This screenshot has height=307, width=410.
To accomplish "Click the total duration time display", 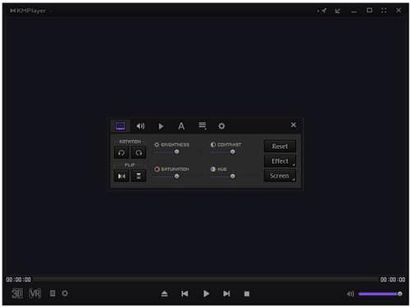I will 393,279.
